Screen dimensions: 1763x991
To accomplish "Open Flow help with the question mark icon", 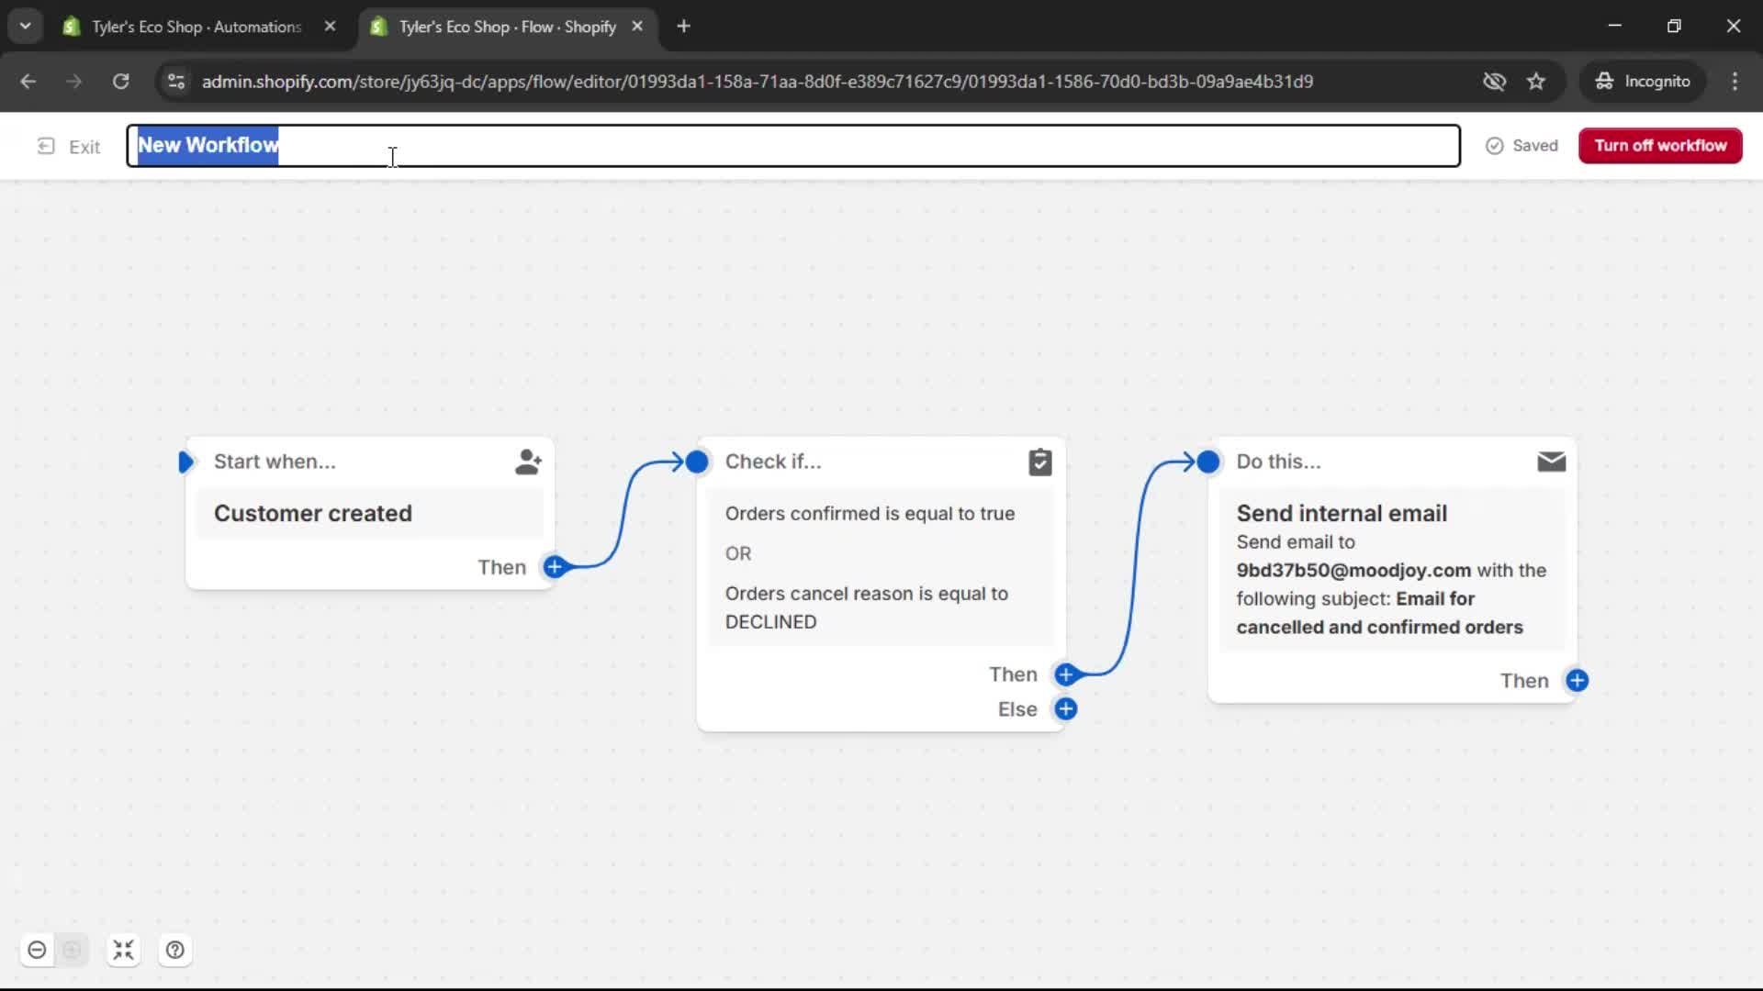I will point(174,950).
